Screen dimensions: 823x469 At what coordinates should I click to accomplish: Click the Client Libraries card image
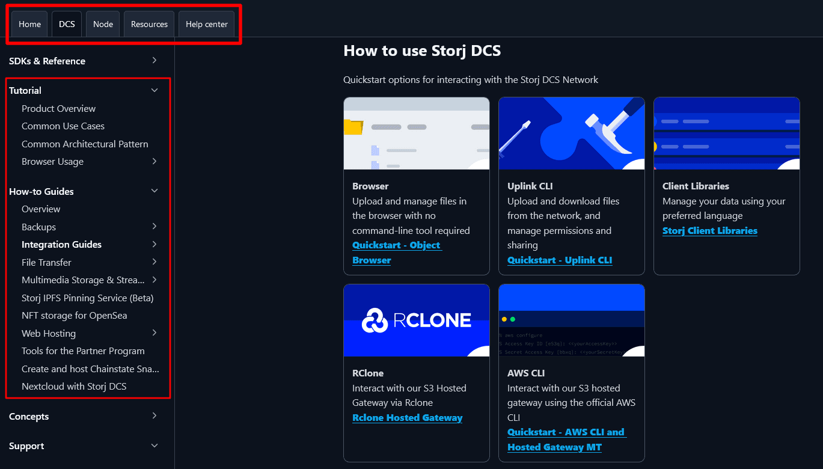pyautogui.click(x=726, y=133)
